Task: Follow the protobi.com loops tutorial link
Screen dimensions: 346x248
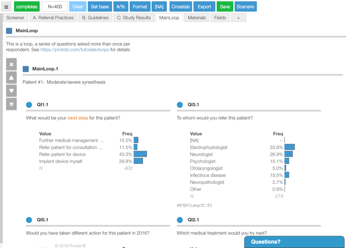Action: (75, 50)
